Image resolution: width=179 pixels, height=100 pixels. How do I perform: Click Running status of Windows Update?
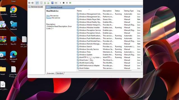click(118, 55)
